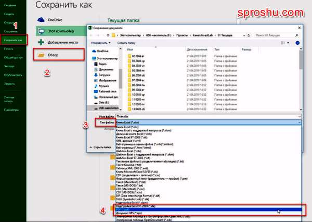
Task: Click the Имя файла input field
Action: 207,116
